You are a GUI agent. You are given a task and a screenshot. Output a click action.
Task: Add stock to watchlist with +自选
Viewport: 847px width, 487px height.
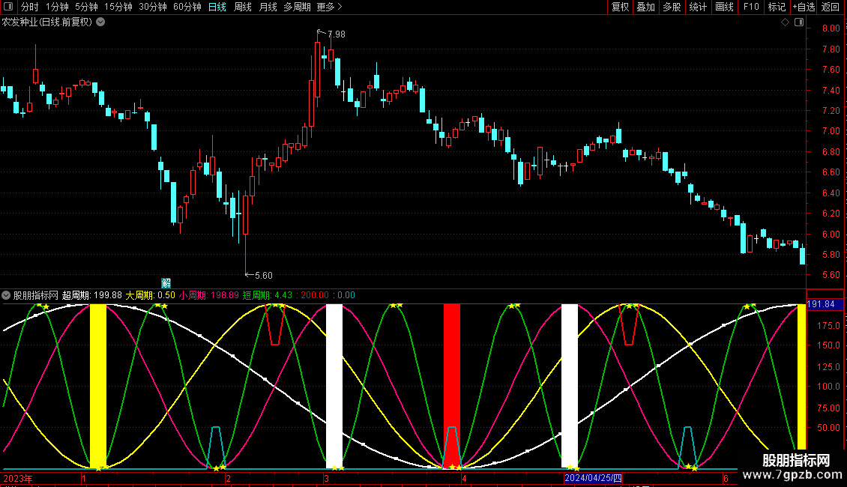click(804, 7)
